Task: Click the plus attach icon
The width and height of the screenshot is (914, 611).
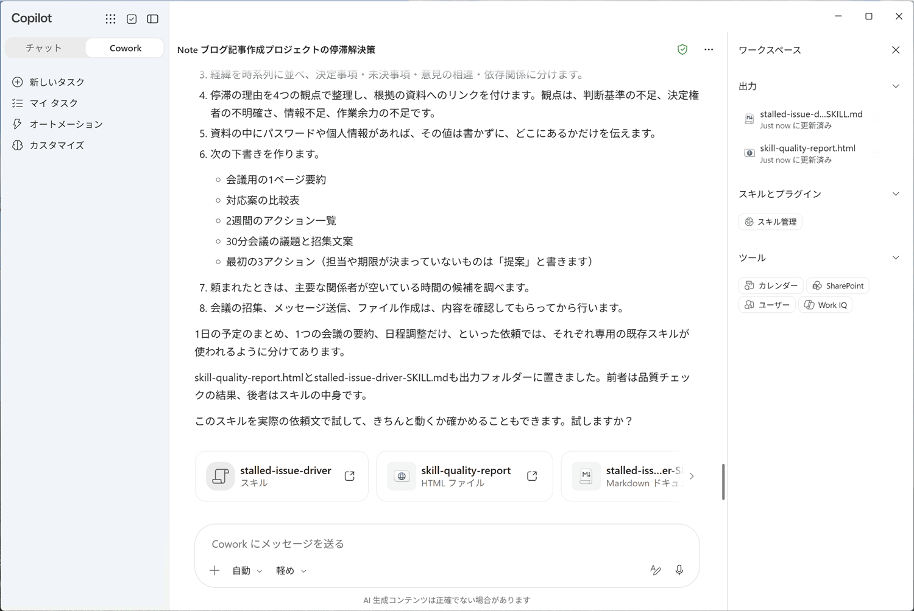Action: tap(214, 571)
